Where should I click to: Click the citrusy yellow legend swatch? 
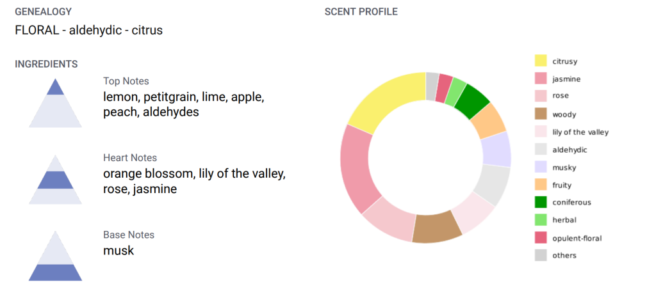541,61
